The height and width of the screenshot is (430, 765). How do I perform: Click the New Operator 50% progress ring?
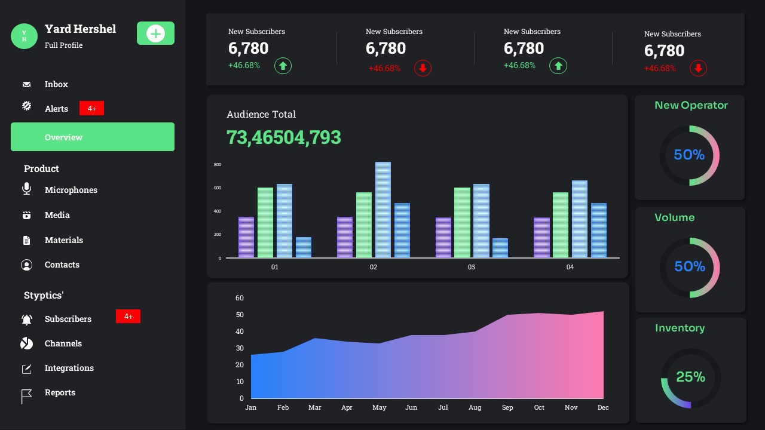point(689,155)
